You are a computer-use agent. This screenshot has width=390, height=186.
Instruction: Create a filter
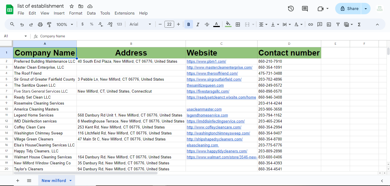[338, 24]
